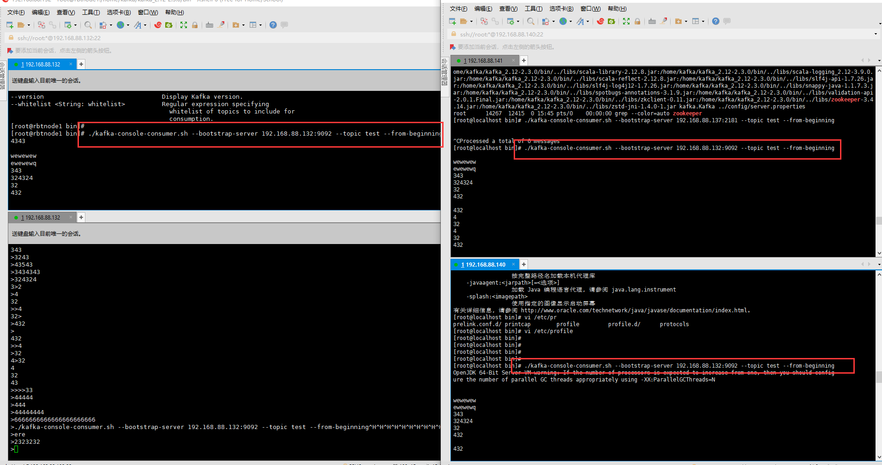The image size is (882, 465).
Task: Open 查看(V) menu in right window
Action: coord(508,9)
